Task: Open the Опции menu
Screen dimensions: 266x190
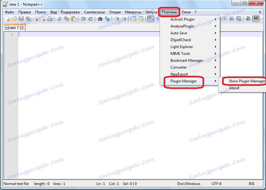Action: pyautogui.click(x=115, y=12)
